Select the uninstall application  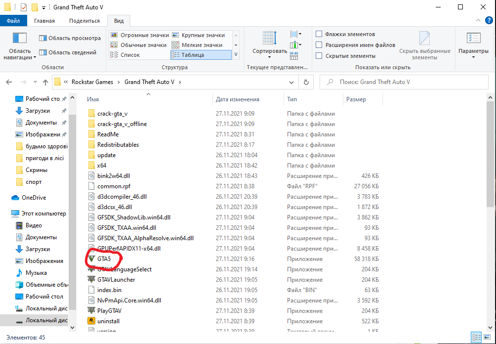click(108, 321)
